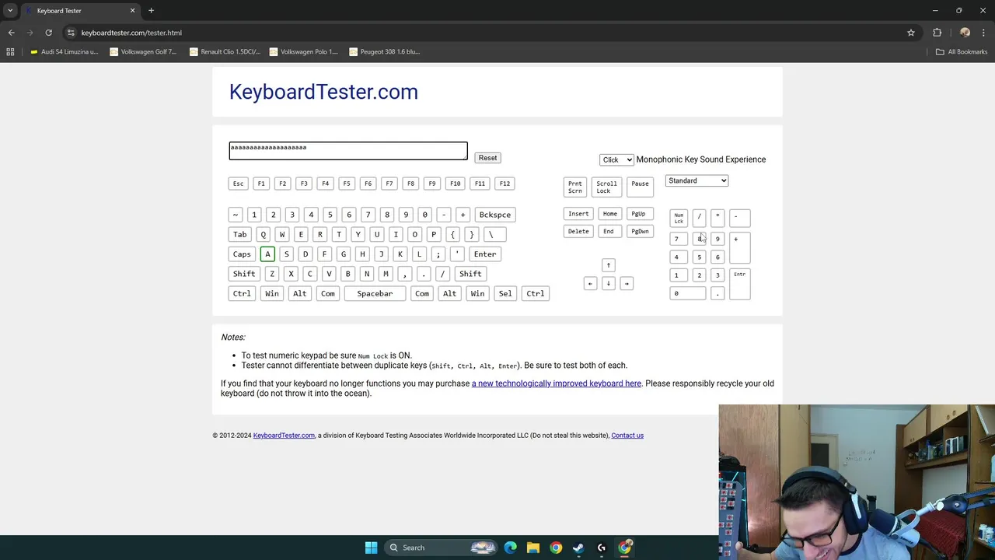Open the Windows Start menu
The image size is (995, 560).
tap(371, 548)
